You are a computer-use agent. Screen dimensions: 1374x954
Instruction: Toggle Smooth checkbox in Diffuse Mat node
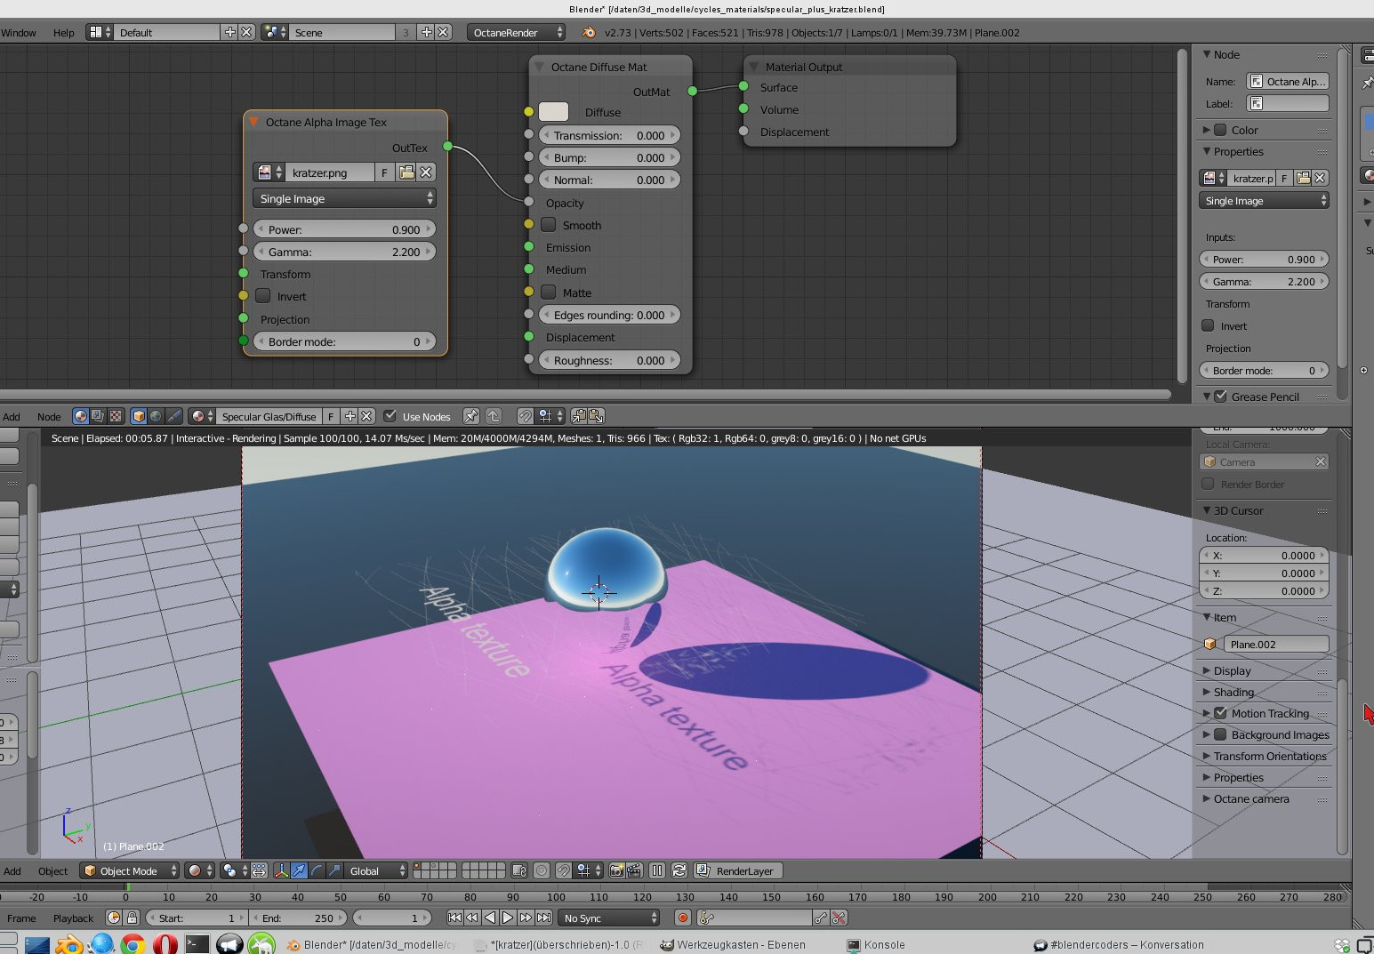pyautogui.click(x=549, y=225)
